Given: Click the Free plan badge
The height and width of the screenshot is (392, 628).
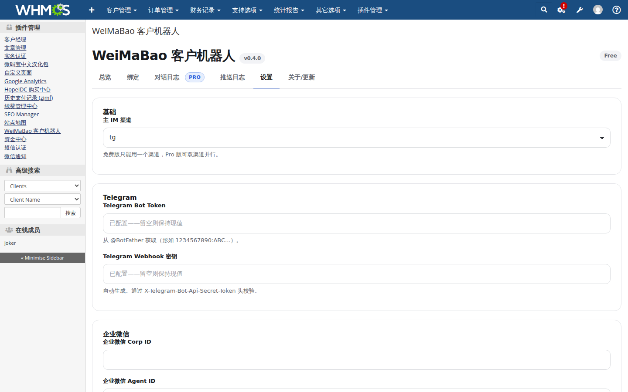Looking at the screenshot, I should pos(611,56).
